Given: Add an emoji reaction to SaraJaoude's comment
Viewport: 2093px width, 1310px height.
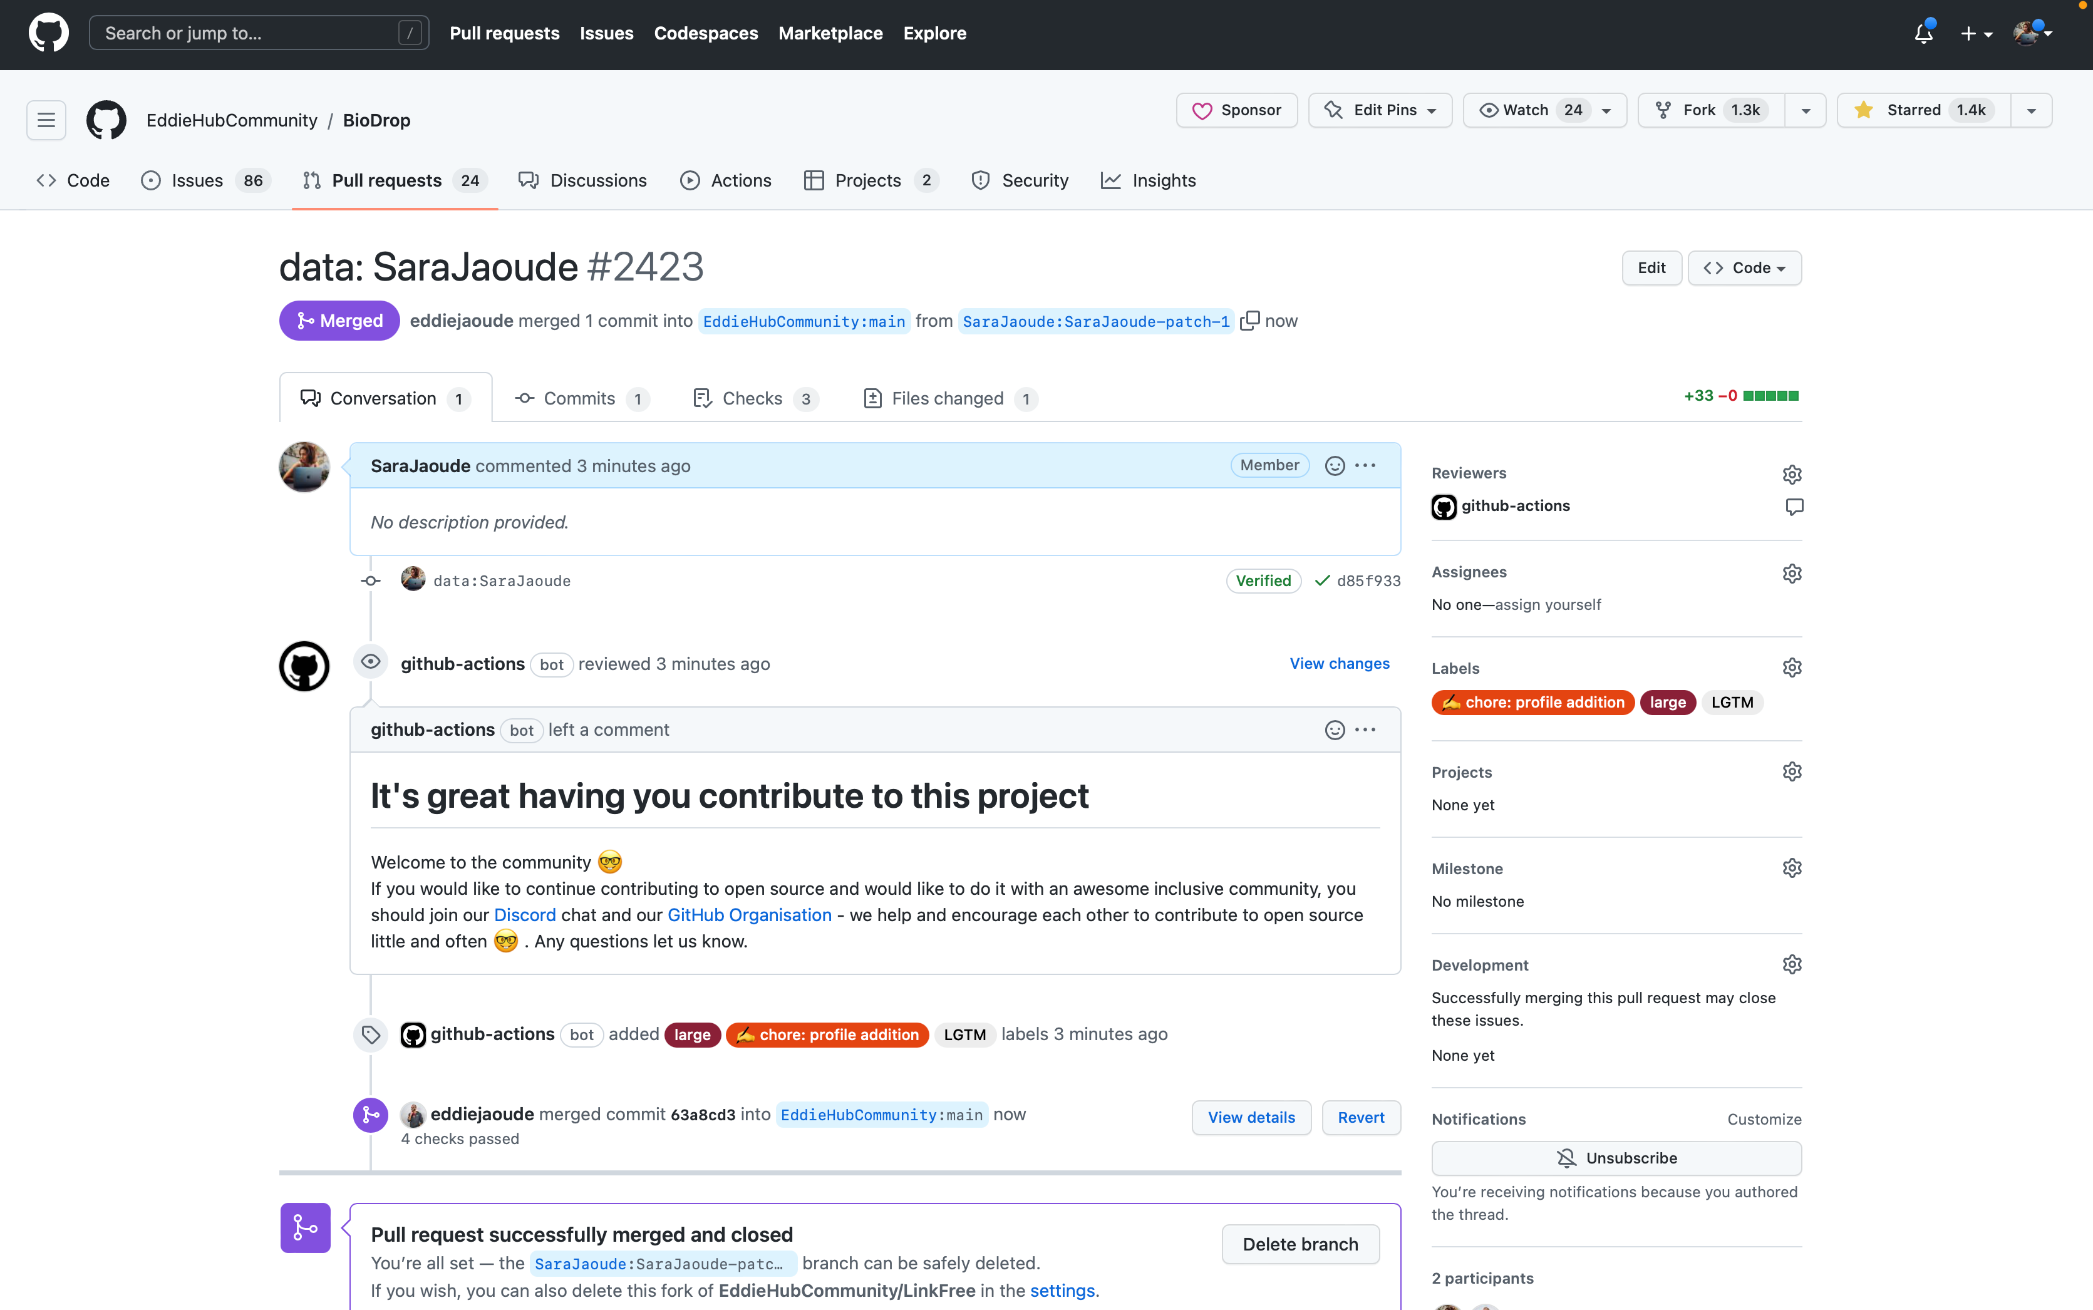Looking at the screenshot, I should pyautogui.click(x=1334, y=465).
